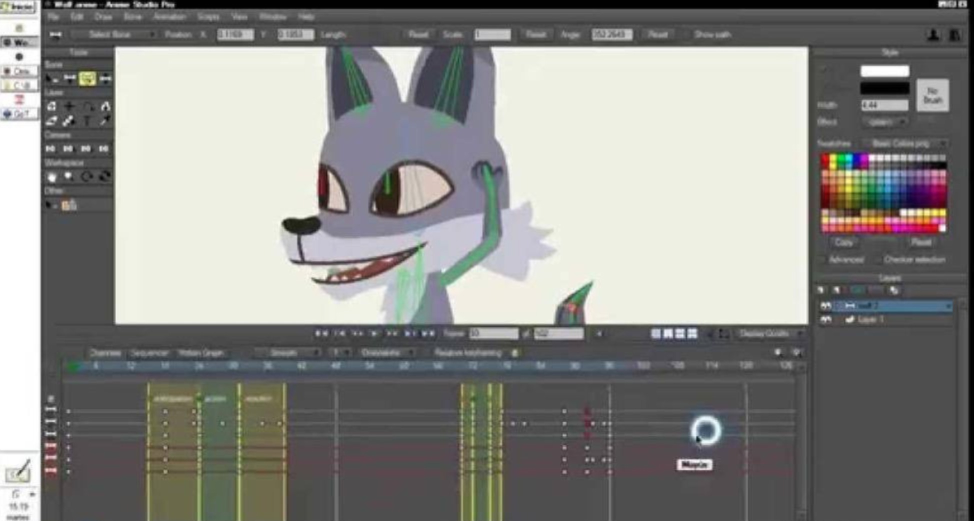Select the Pan Workspace hand tool

pos(51,176)
